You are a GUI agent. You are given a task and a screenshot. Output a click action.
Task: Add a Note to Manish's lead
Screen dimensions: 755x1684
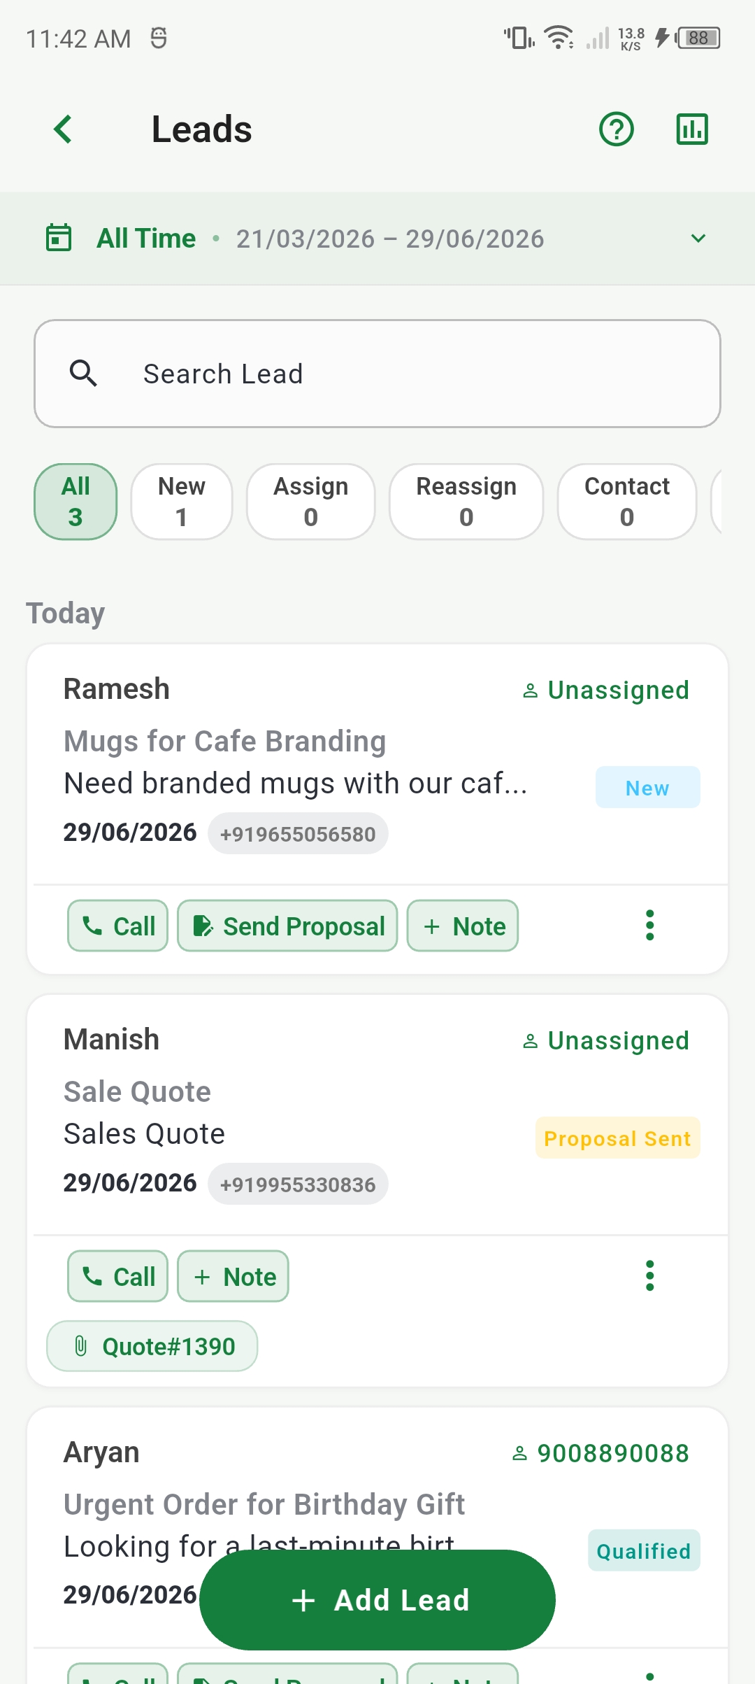click(x=233, y=1276)
